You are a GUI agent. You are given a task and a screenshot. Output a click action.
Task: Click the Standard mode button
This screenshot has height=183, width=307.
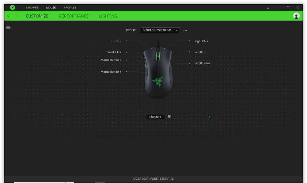pos(155,117)
